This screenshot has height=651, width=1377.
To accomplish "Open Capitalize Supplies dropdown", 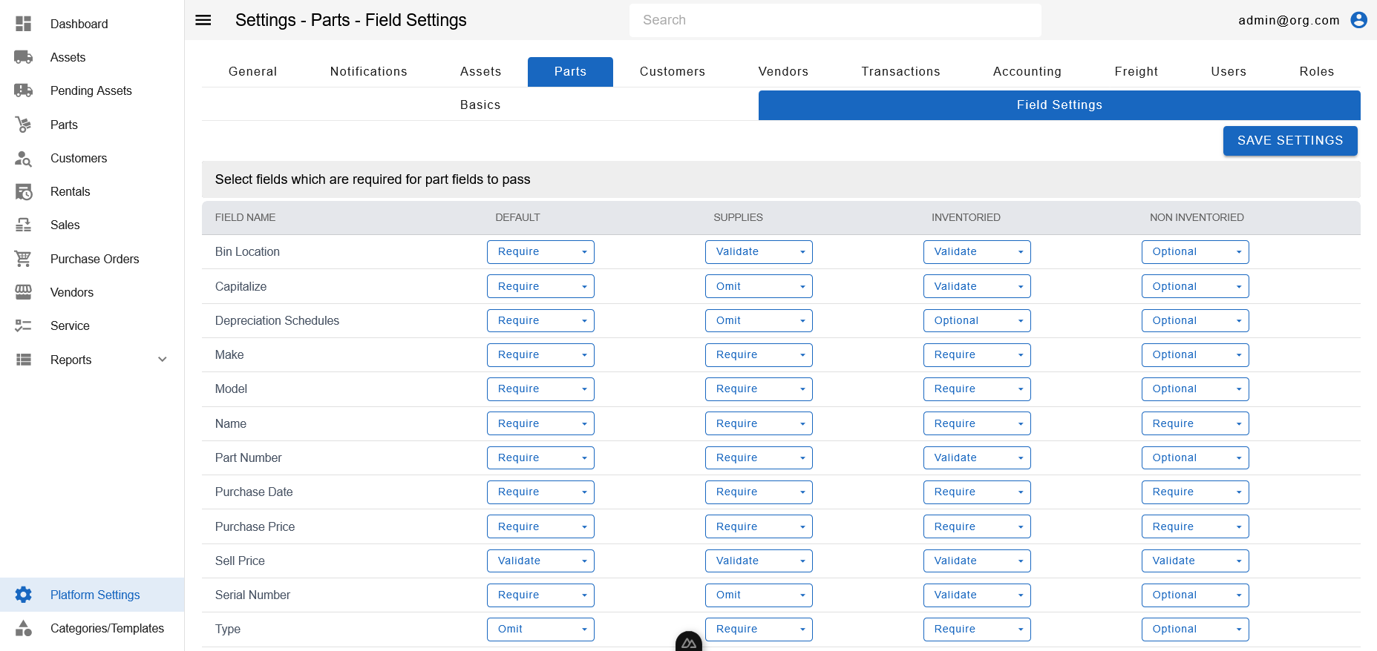I will coord(759,286).
